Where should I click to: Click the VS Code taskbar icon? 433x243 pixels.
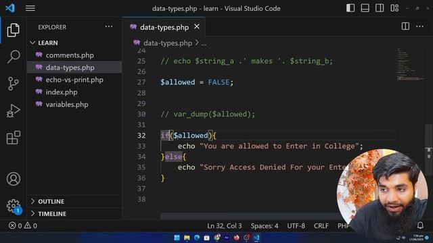tap(256, 238)
